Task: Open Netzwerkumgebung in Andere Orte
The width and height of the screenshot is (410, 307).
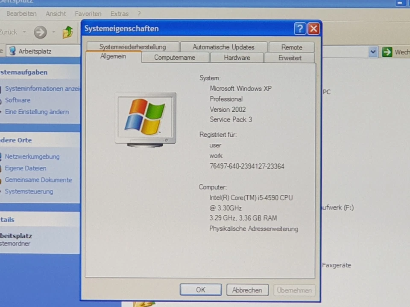Action: point(32,156)
